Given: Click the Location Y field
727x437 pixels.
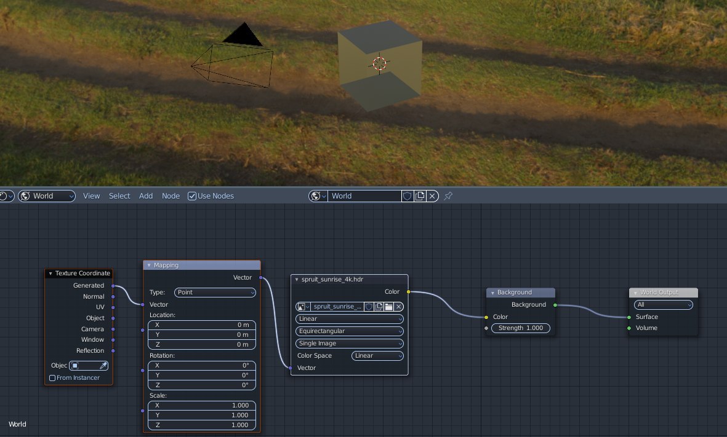Looking at the screenshot, I should click(202, 334).
